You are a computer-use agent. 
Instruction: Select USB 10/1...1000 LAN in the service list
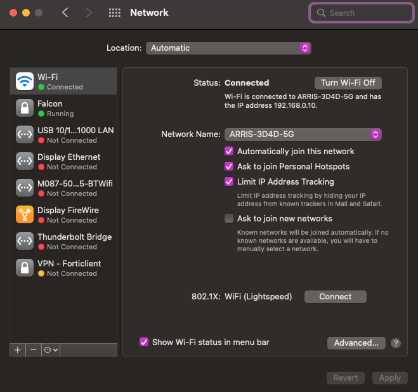[x=63, y=134]
